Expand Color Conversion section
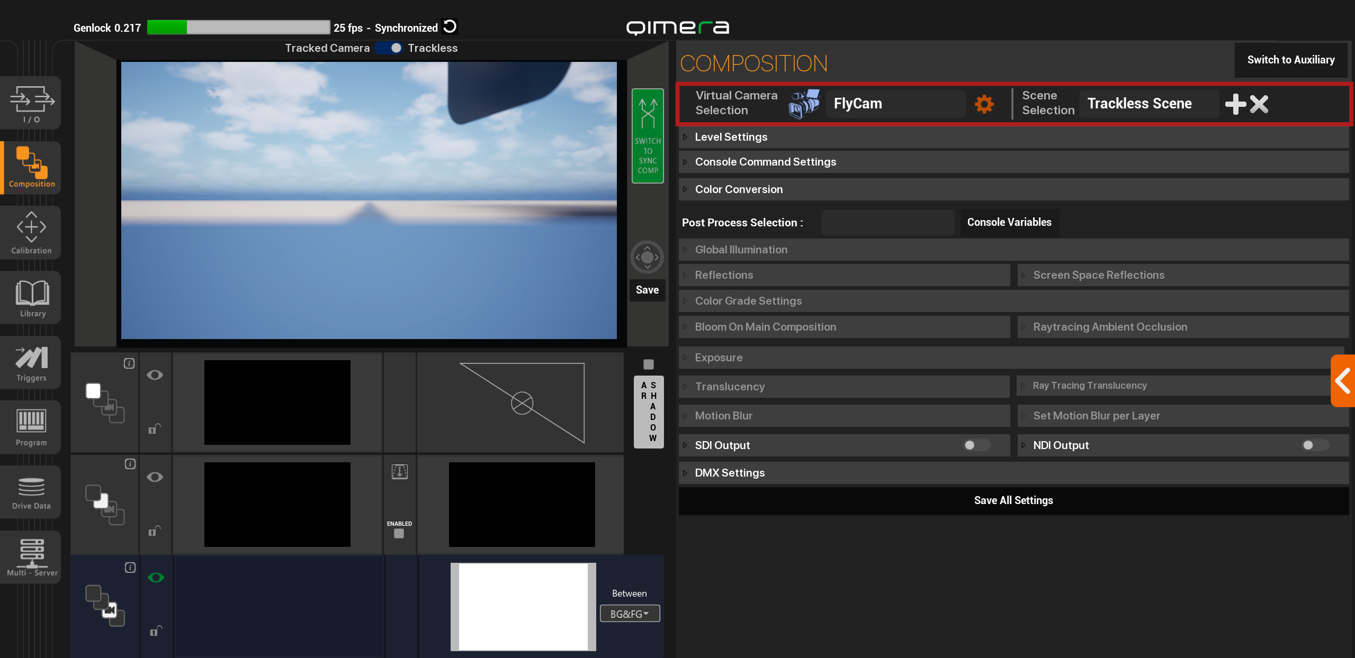The width and height of the screenshot is (1355, 658). click(x=738, y=189)
